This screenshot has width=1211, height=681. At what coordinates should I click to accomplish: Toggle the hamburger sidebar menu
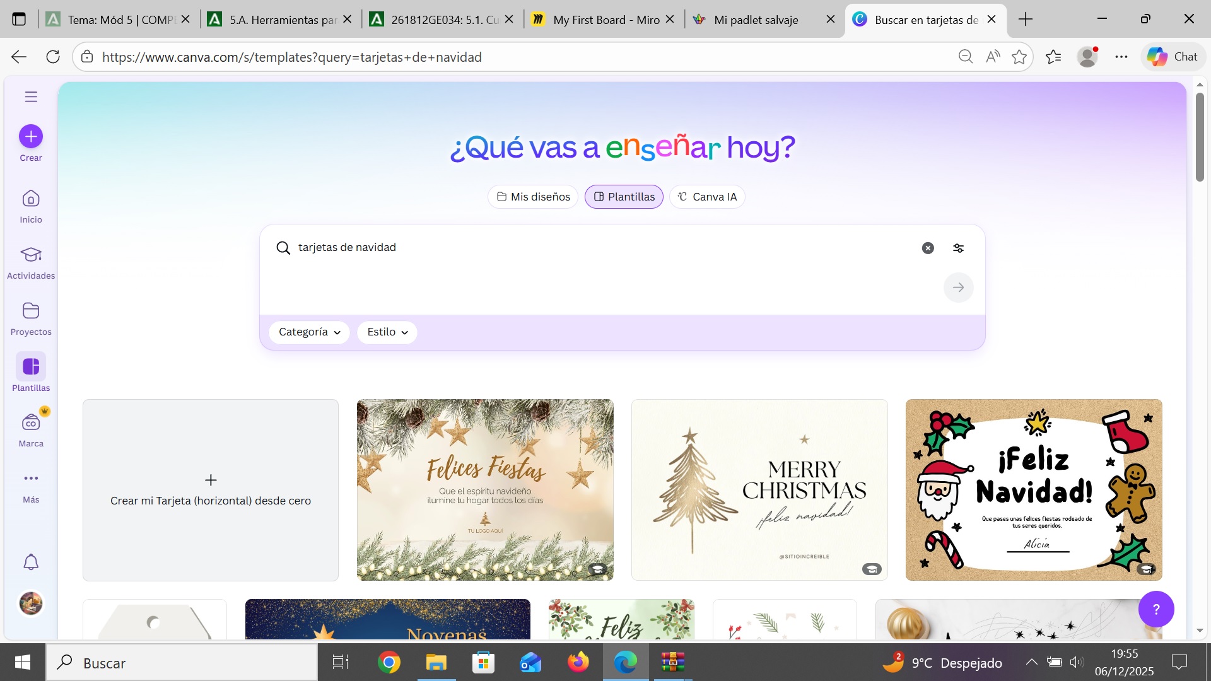click(31, 96)
